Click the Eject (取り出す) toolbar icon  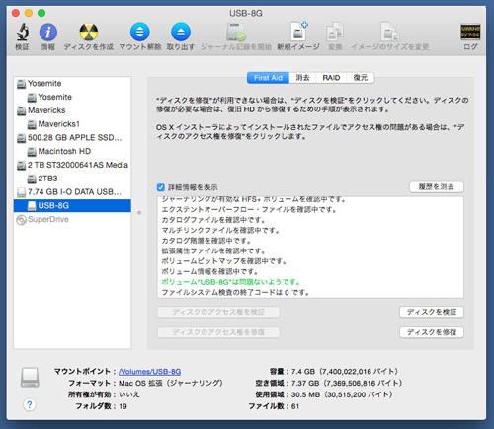(x=181, y=33)
